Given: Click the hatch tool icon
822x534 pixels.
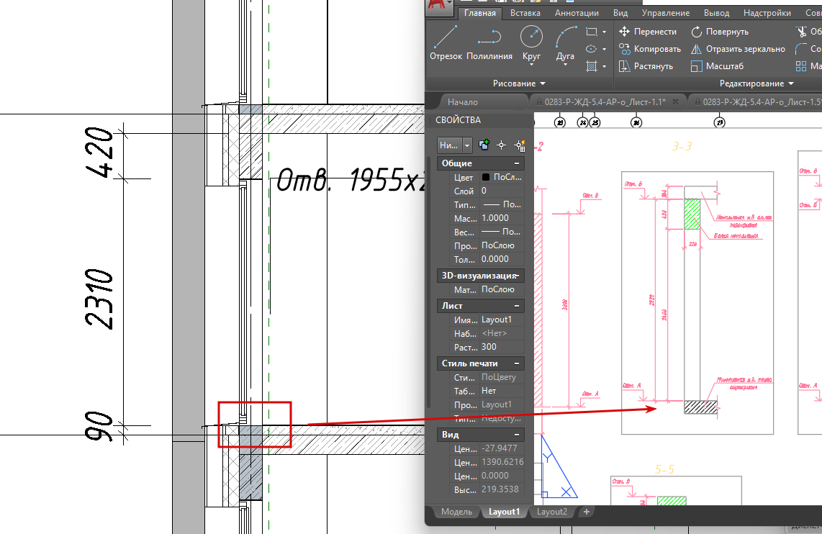Looking at the screenshot, I should click(x=592, y=66).
